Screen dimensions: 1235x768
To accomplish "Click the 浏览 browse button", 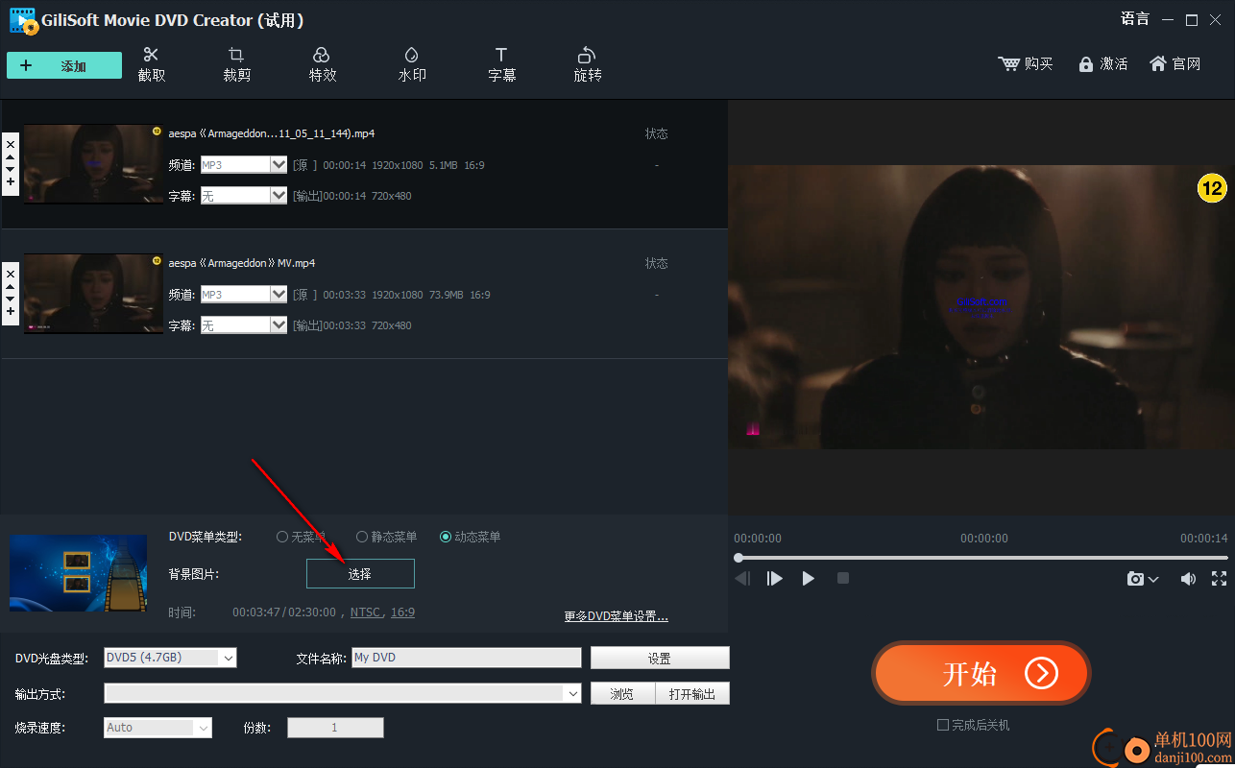I will (622, 694).
